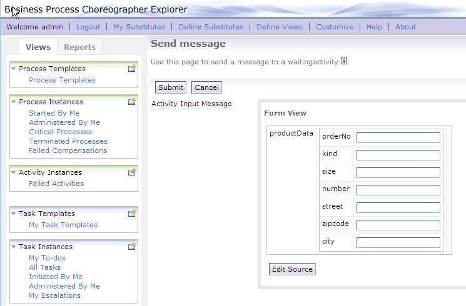Image resolution: width=466 pixels, height=306 pixels.
Task: Click the productData label
Action: pos(291,133)
